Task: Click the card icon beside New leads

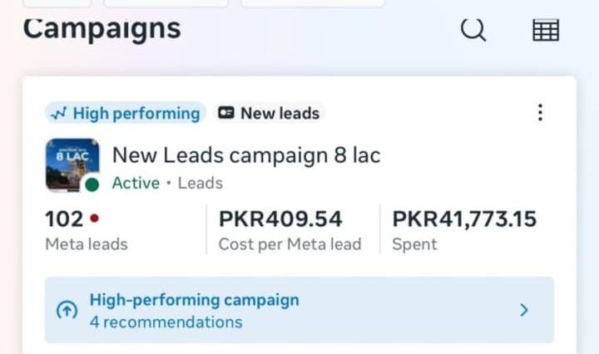Action: pos(225,114)
